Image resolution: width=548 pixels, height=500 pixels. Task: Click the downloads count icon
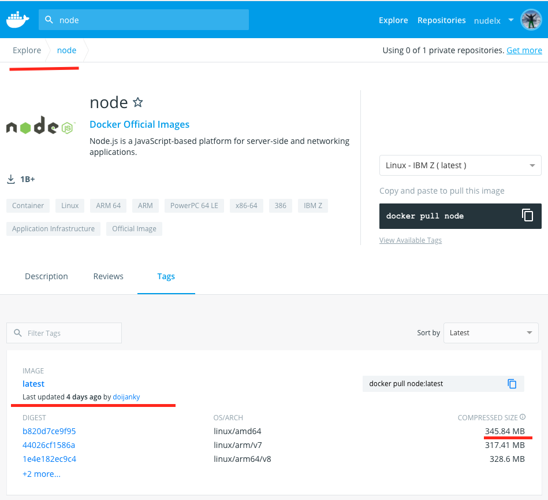tap(11, 179)
